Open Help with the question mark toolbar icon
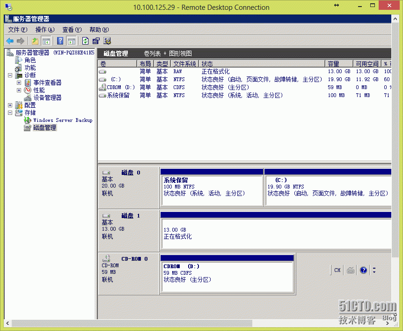This screenshot has height=331, width=403. 60,41
